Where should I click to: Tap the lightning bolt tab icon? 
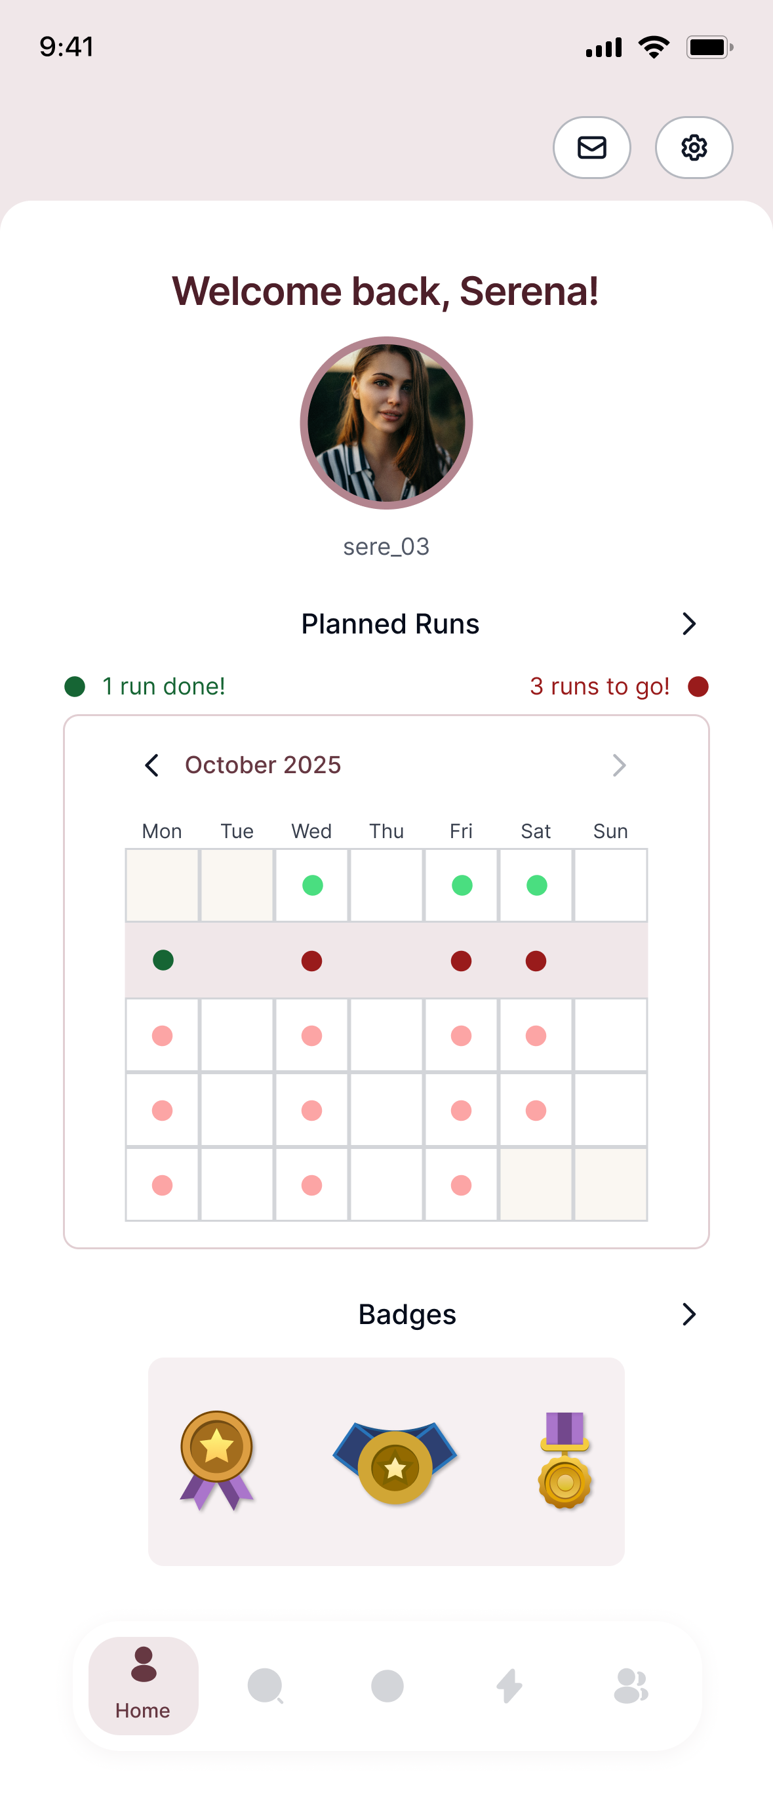[x=509, y=1685]
